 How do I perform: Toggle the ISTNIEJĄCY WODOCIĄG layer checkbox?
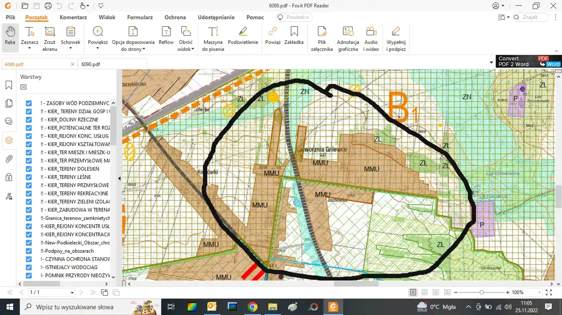tap(29, 267)
